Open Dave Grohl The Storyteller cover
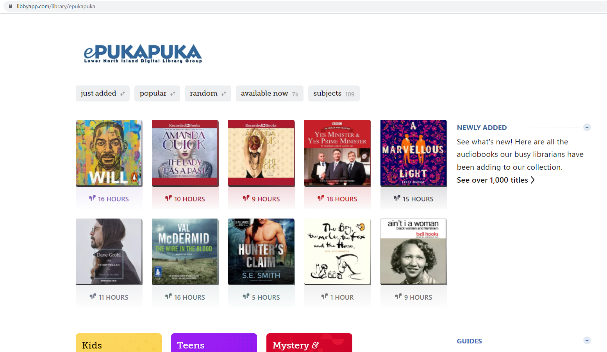The image size is (607, 352). click(x=109, y=252)
